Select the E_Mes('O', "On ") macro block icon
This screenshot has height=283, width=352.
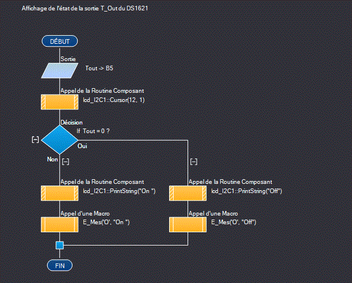[x=59, y=224]
